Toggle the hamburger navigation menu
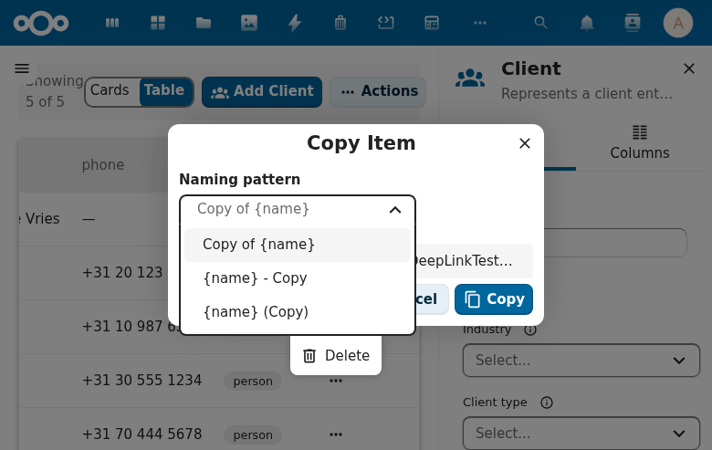 (22, 68)
